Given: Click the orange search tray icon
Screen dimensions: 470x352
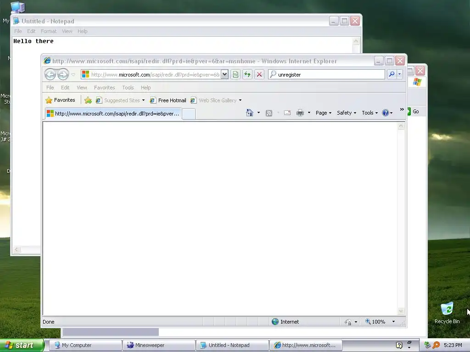Looking at the screenshot, I should tap(436, 345).
